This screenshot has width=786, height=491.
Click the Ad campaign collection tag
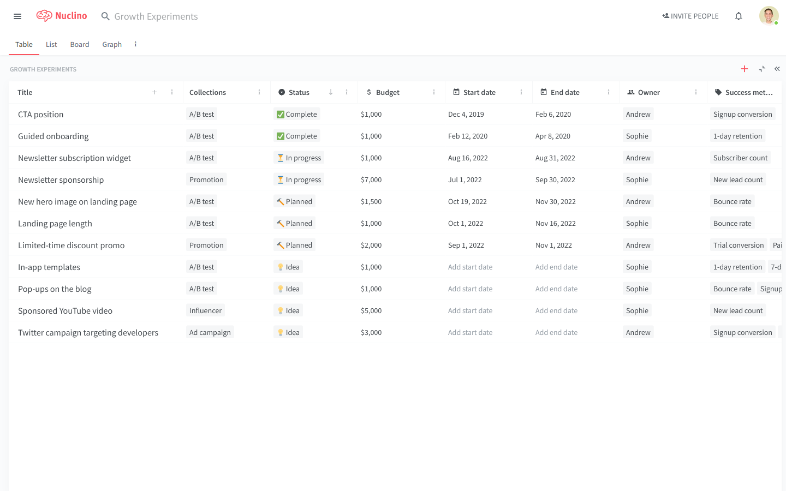click(x=210, y=332)
